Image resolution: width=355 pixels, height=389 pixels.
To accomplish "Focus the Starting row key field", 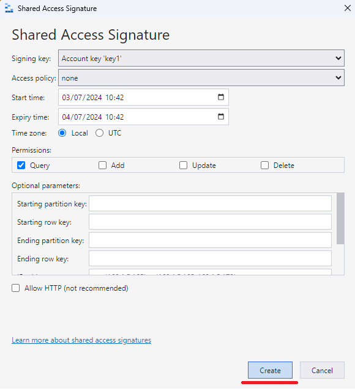I will (x=210, y=222).
